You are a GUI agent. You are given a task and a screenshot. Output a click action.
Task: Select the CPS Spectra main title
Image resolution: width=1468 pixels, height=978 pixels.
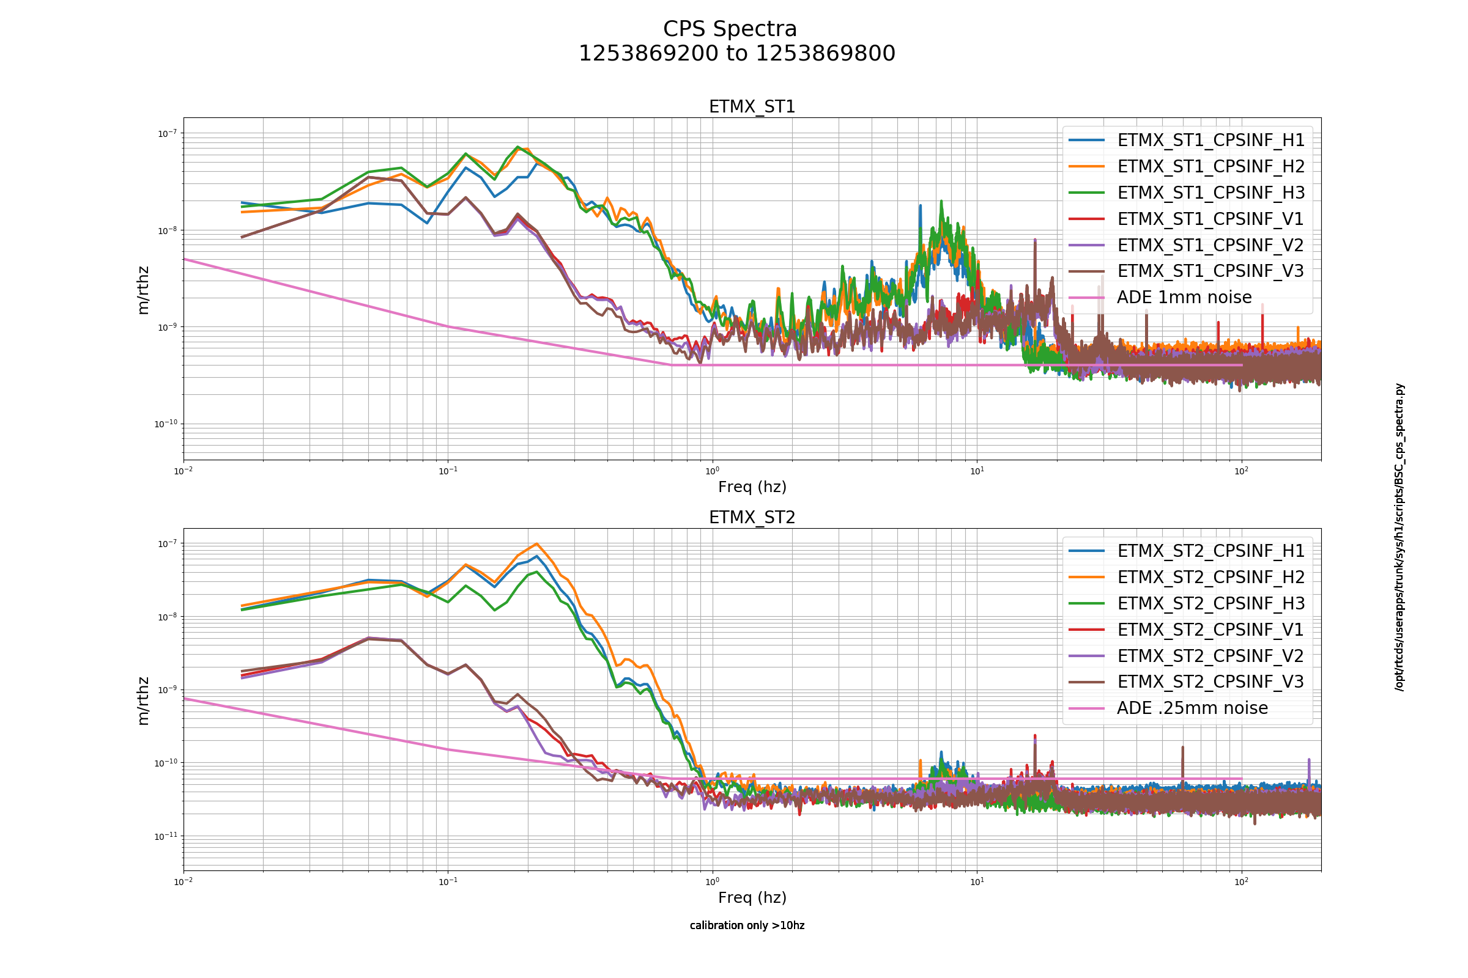[x=730, y=29]
